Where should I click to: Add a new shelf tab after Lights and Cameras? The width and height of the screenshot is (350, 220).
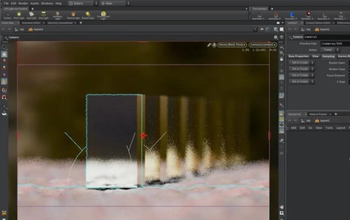[x=33, y=9]
